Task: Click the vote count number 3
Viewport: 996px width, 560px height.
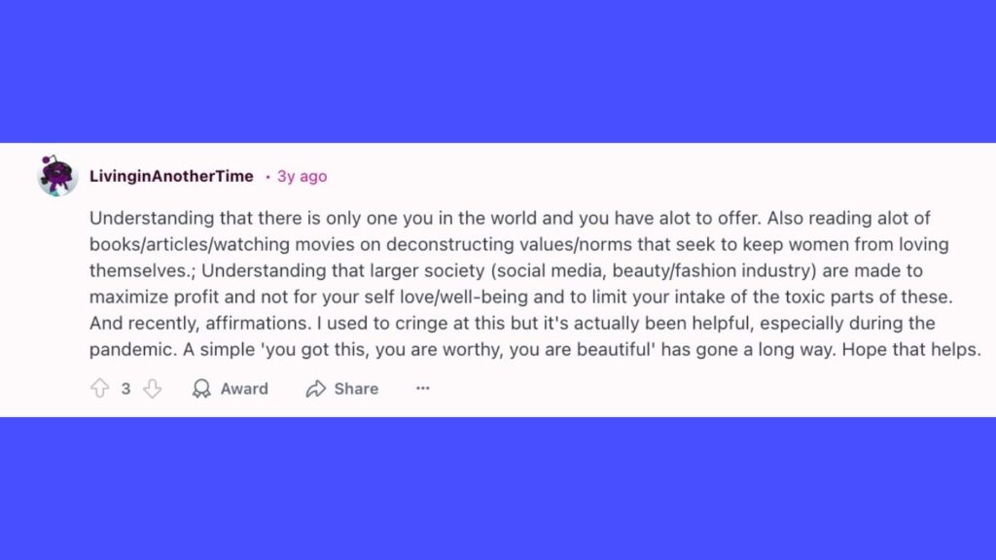Action: [x=125, y=389]
